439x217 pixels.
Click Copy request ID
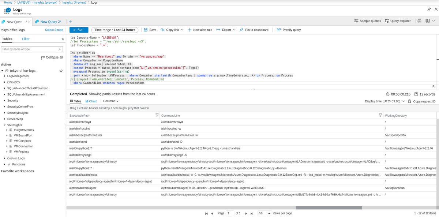[422, 101]
